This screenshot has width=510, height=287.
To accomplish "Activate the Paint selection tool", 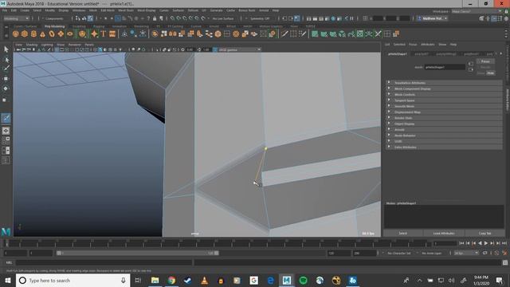I will (6, 69).
